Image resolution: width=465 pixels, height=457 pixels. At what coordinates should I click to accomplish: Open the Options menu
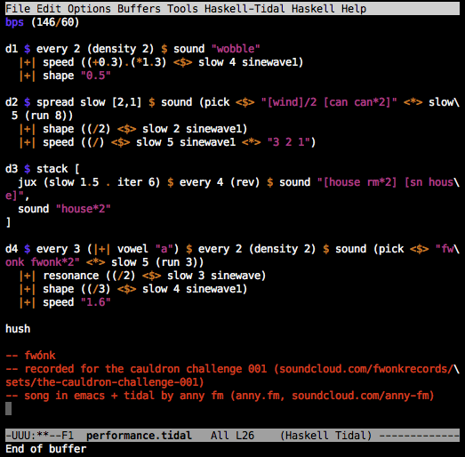coord(89,9)
